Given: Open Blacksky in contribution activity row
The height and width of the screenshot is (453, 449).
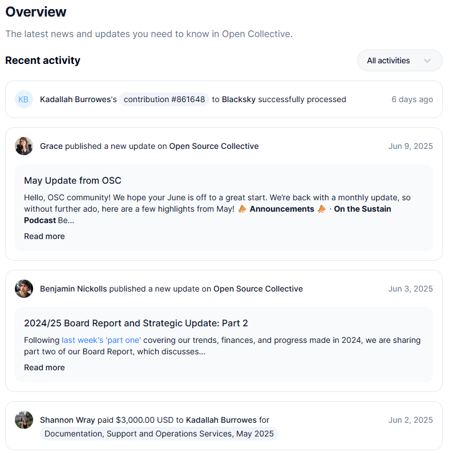Looking at the screenshot, I should (x=238, y=99).
